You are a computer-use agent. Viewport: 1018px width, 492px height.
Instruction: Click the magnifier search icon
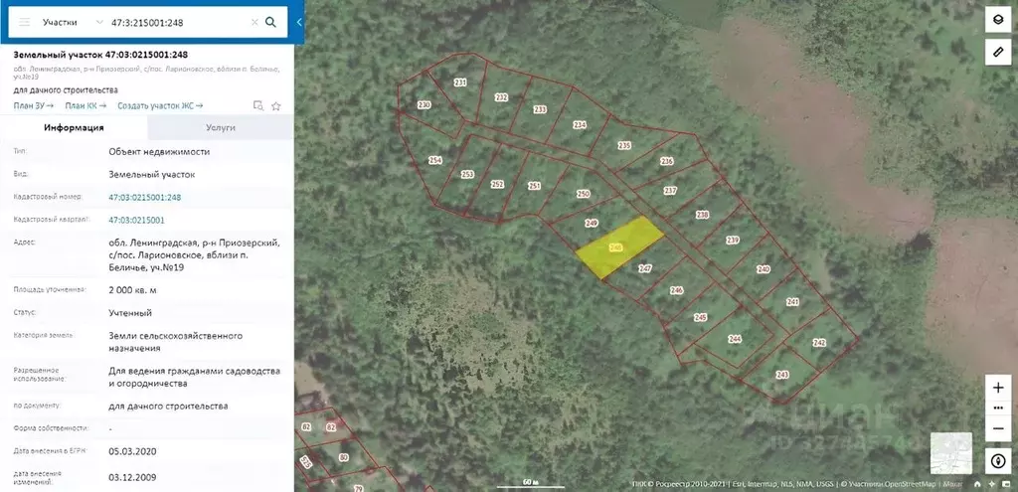click(x=271, y=22)
